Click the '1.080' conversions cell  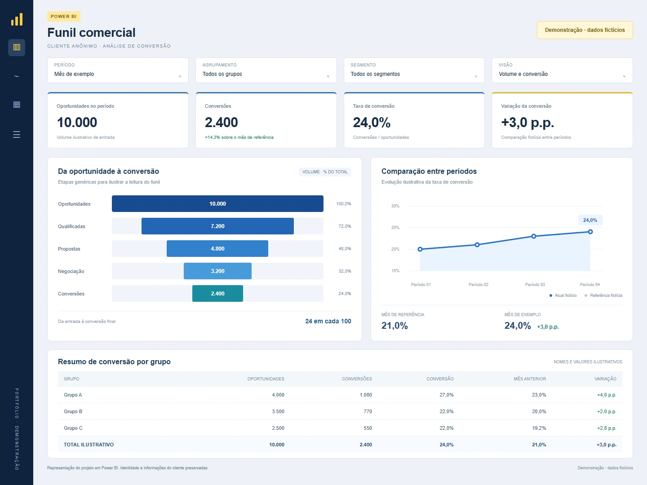366,395
